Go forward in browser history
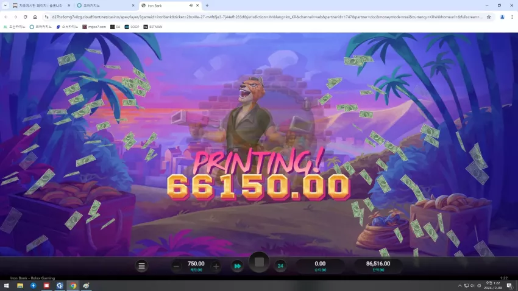The width and height of the screenshot is (518, 291). tap(15, 17)
